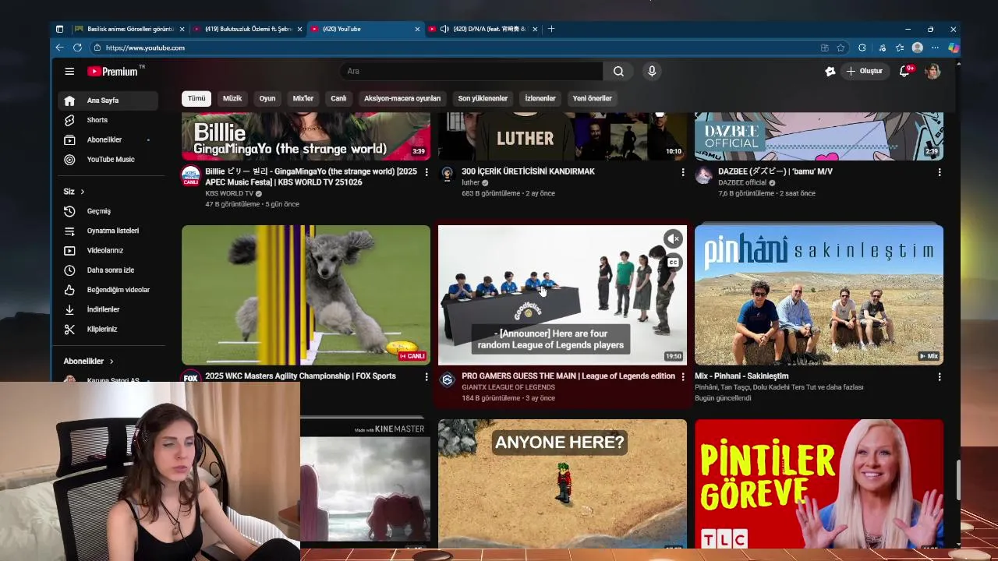Open the YouTube account avatar menu
Viewport: 998px width, 561px height.
pyautogui.click(x=933, y=71)
